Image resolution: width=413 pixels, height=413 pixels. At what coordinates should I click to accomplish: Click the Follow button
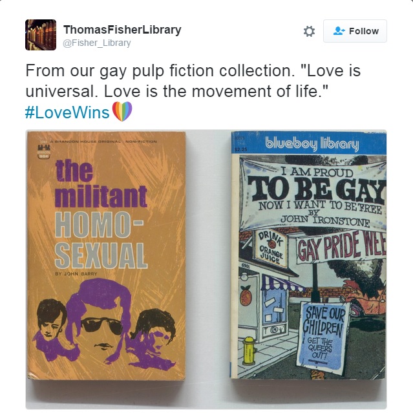[355, 31]
